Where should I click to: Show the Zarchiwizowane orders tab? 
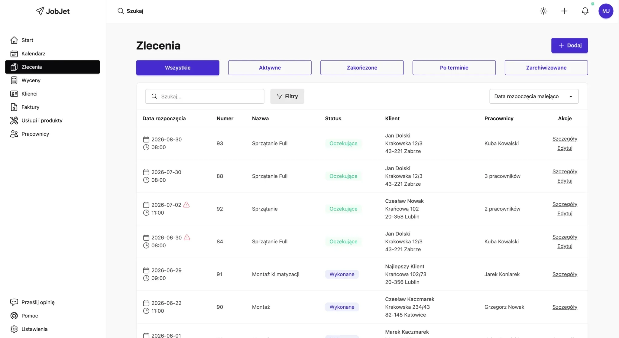pyautogui.click(x=546, y=68)
